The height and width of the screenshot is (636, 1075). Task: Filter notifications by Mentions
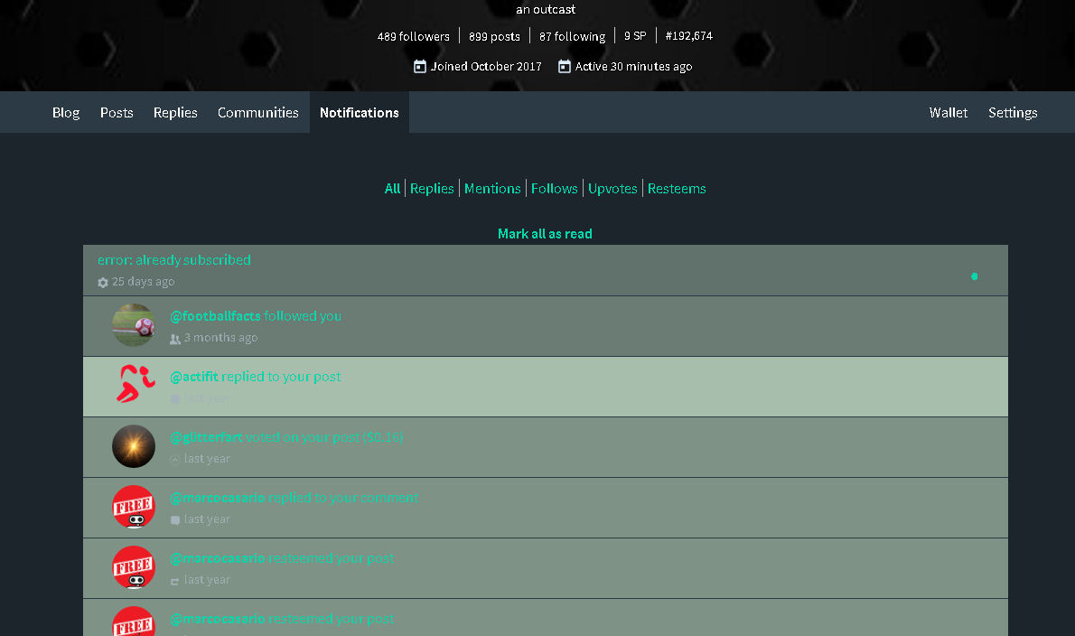(492, 189)
